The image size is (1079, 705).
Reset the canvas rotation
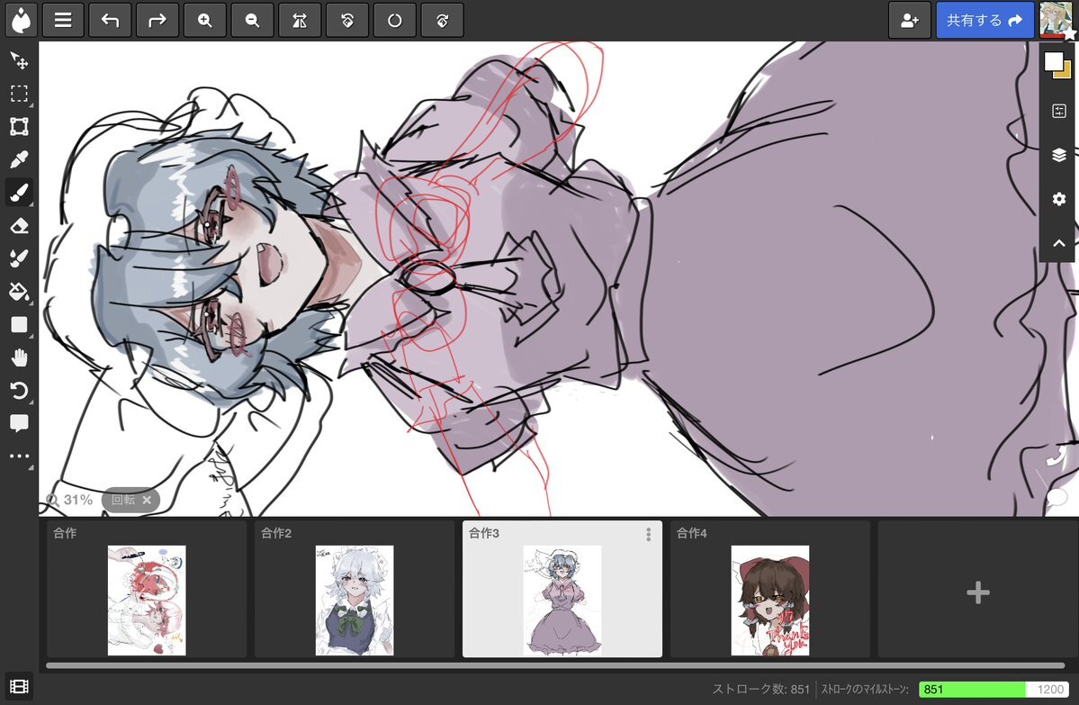click(x=395, y=20)
